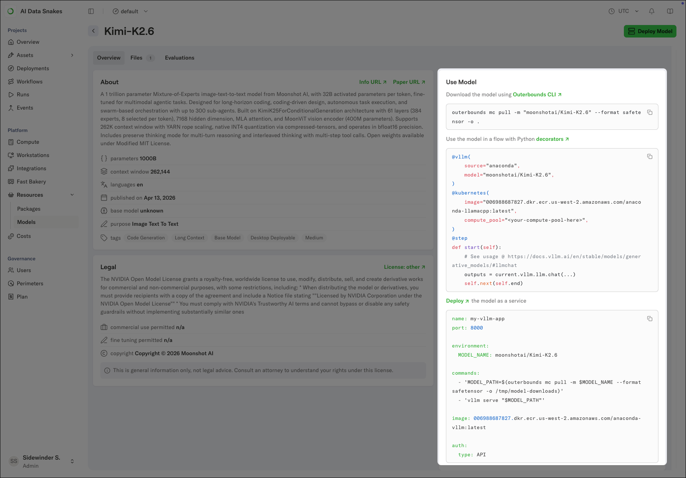
Task: Click the Base Model tag
Action: click(x=228, y=238)
